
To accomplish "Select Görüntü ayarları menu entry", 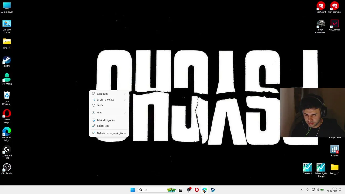I will [x=109, y=120].
